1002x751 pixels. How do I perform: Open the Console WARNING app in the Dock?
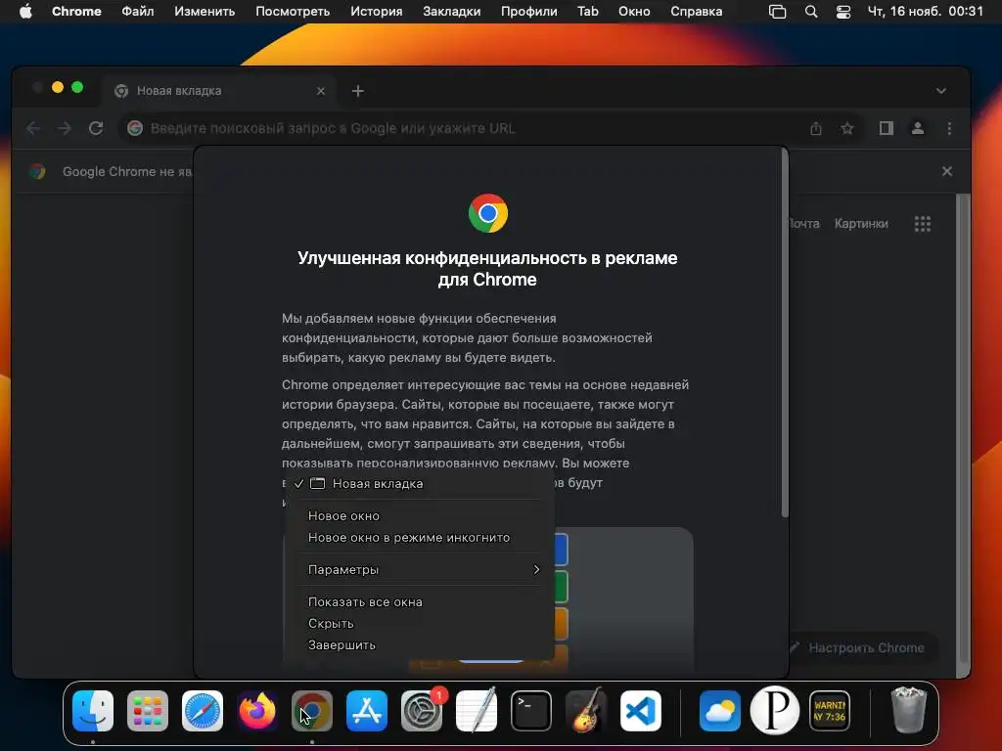tap(830, 711)
